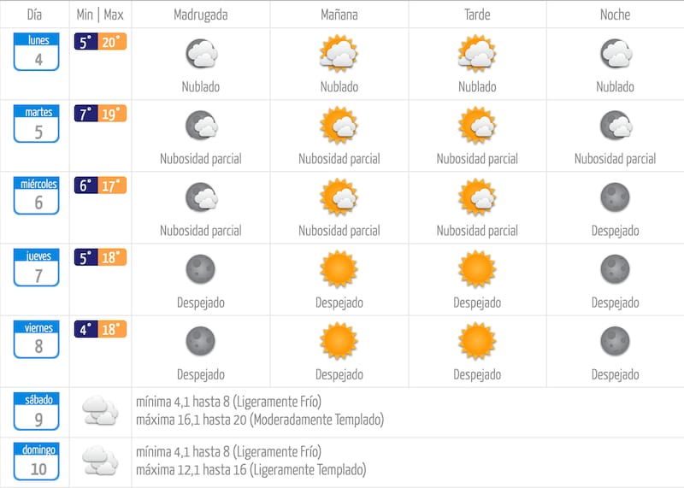Click the Noche column header
Screen dimensions: 684x488
click(615, 15)
